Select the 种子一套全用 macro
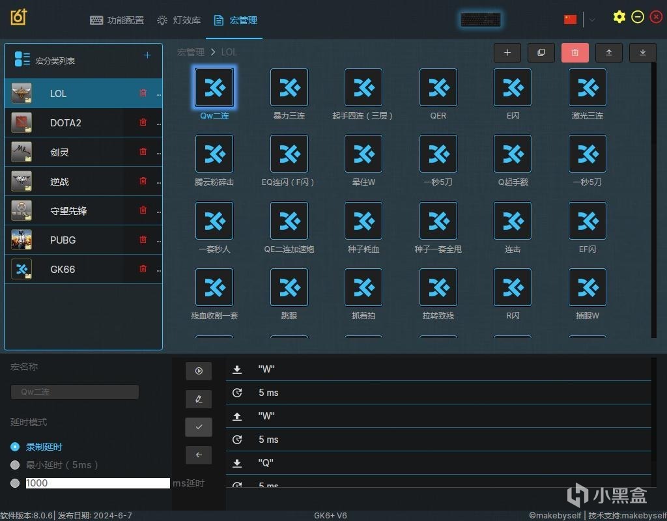 (x=438, y=221)
